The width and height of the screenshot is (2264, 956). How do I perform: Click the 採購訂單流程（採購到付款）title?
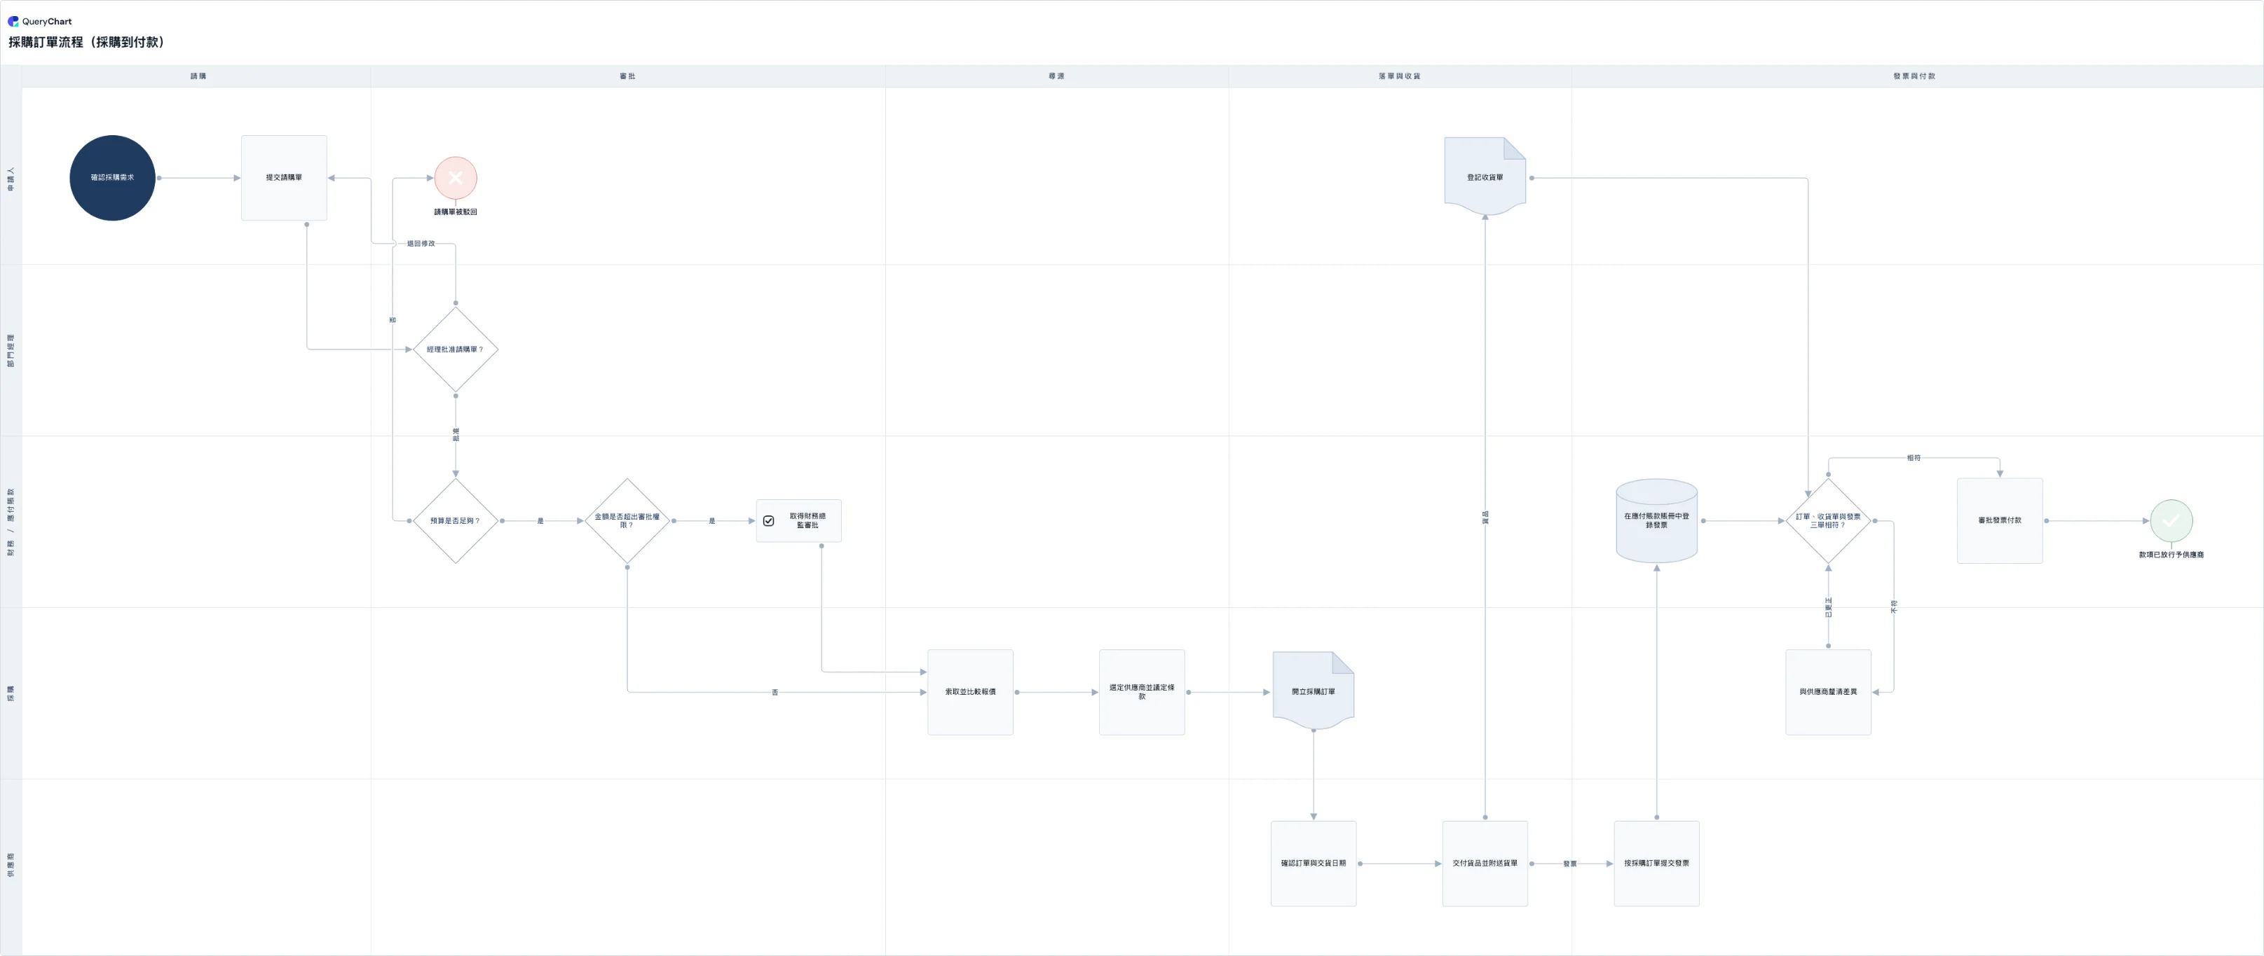point(87,41)
